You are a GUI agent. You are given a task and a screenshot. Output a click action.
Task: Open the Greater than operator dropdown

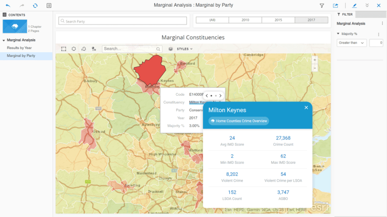[x=351, y=43]
